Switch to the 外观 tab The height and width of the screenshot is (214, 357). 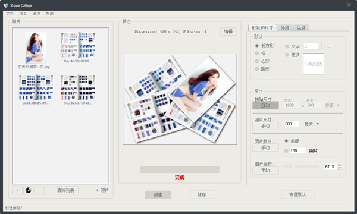285,28
